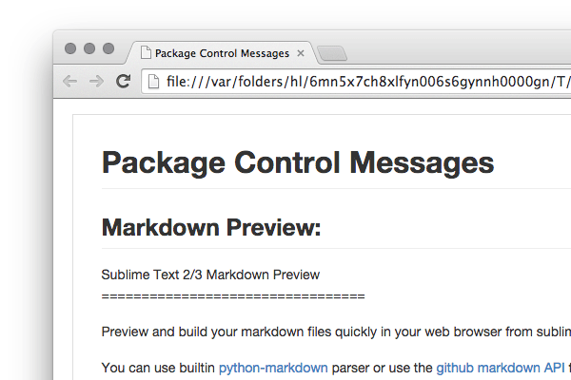This screenshot has height=380, width=571.
Task: Open the python-markdown link
Action: click(x=273, y=367)
